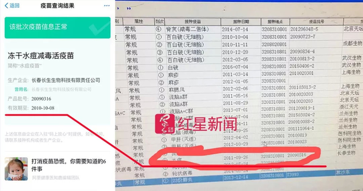
Task: Select date cell 2012-01-05
Action: (x=235, y=81)
